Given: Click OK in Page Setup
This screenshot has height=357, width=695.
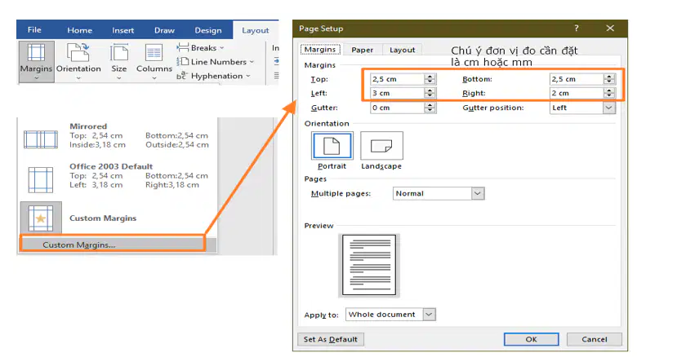Looking at the screenshot, I should point(531,339).
